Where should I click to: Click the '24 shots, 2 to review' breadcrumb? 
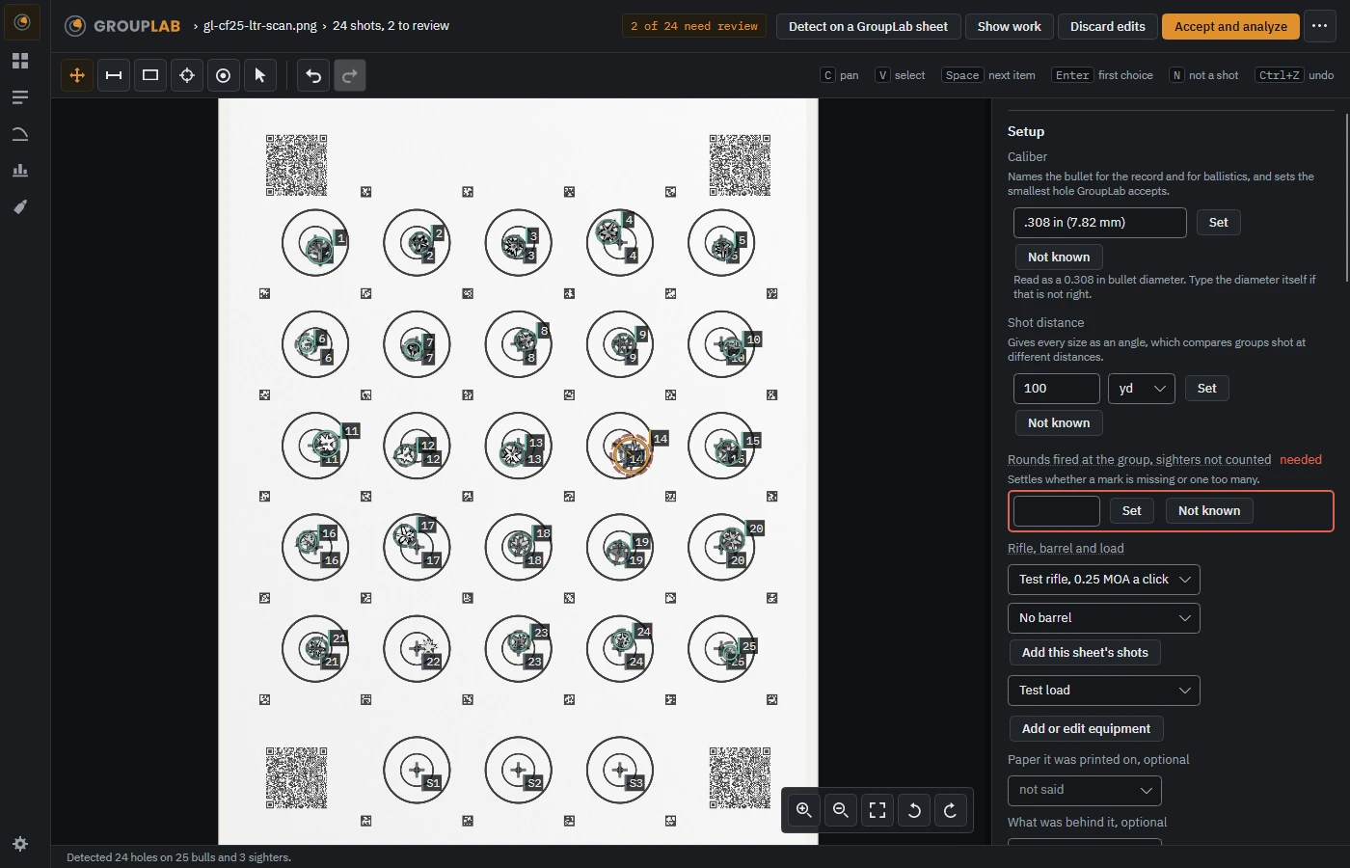(x=391, y=26)
